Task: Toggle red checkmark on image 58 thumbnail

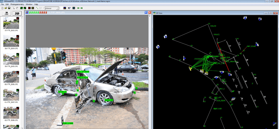Action: pos(18,36)
